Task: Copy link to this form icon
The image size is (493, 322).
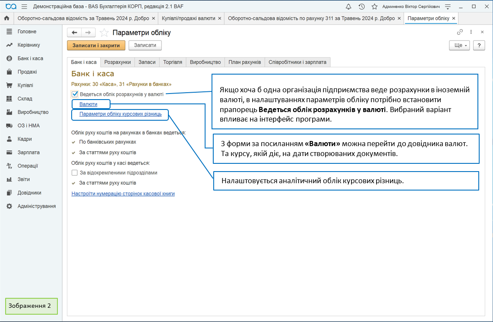Action: (x=460, y=32)
